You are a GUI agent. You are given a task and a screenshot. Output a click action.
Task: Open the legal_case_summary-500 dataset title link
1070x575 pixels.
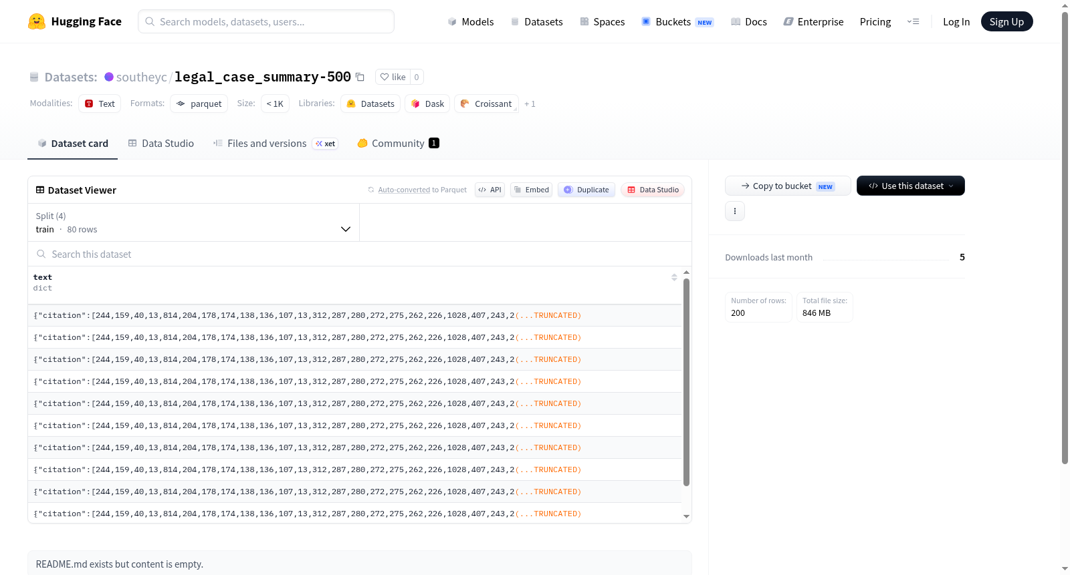[x=263, y=77]
